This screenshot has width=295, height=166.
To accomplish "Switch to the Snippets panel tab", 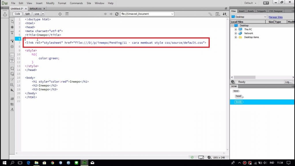I will click(262, 11).
